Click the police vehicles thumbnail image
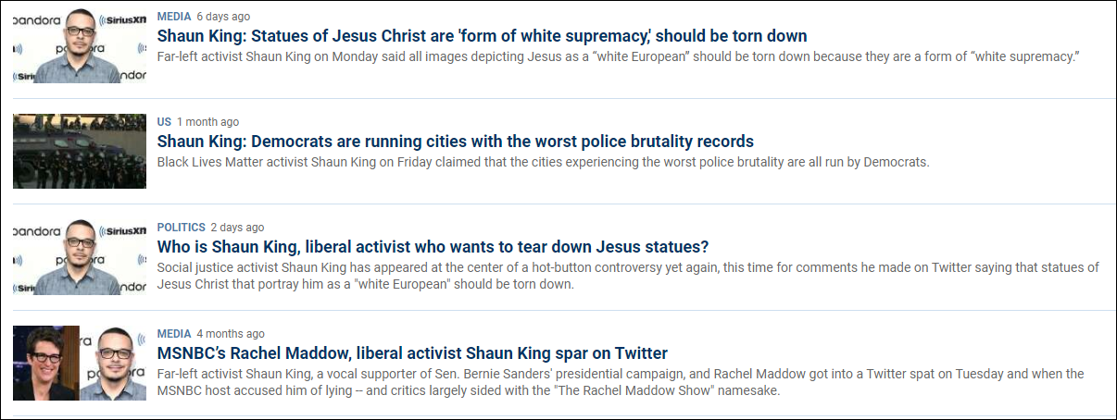 click(x=80, y=152)
